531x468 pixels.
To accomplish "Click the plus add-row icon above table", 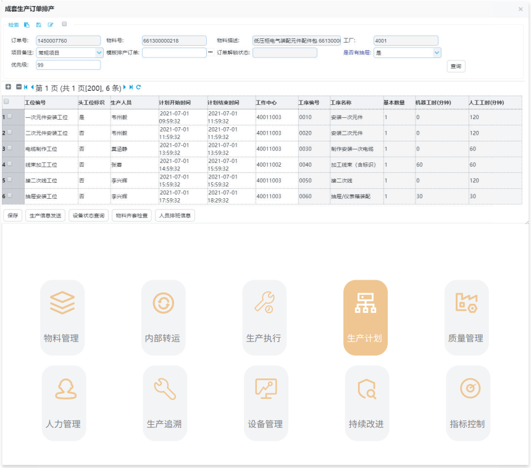I will point(9,87).
